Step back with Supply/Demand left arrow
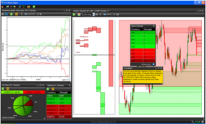This screenshot has width=206, height=124. (100, 14)
